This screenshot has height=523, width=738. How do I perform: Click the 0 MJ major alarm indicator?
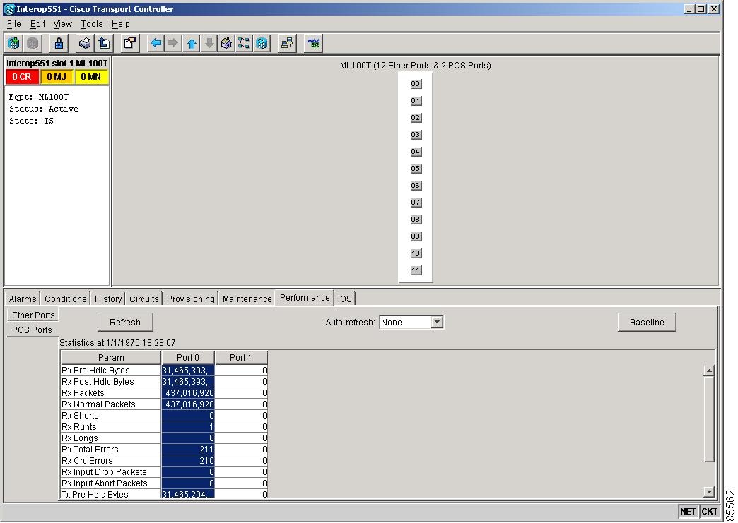click(x=57, y=77)
